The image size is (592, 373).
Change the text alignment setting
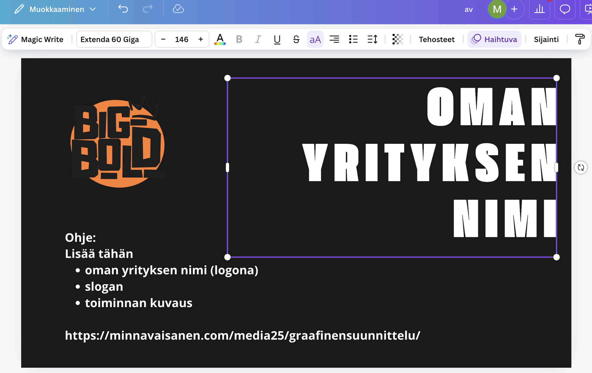point(334,39)
